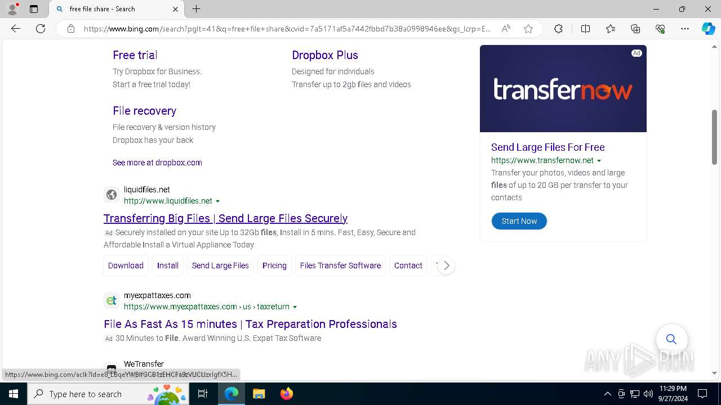
Task: Open Transferring Big Files result title
Action: [225, 218]
